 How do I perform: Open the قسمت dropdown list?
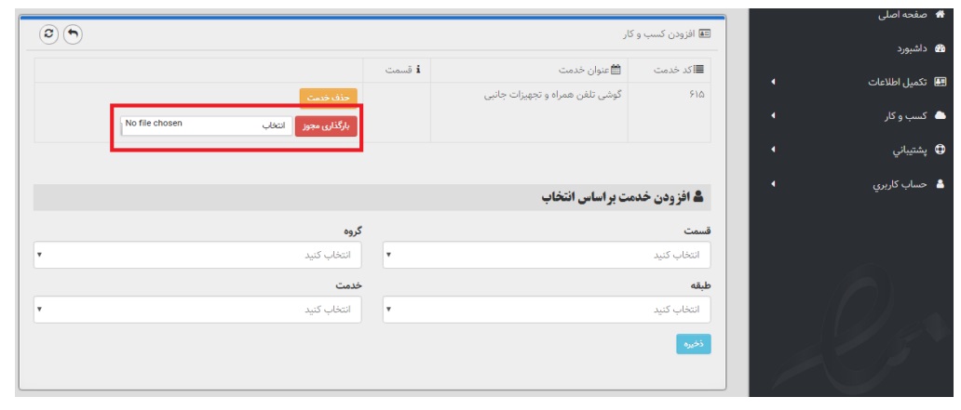(x=547, y=255)
